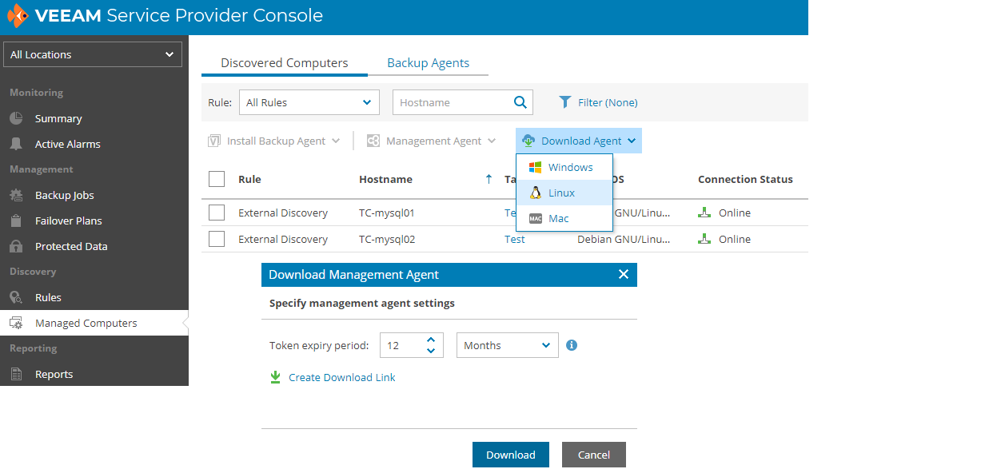Click the Install Backup Agent icon
The height and width of the screenshot is (469, 1001).
(213, 141)
